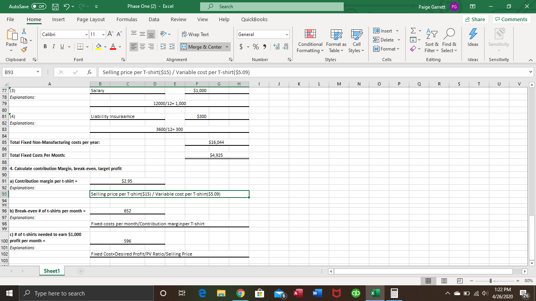The image size is (536, 301).
Task: Toggle Wrap Text
Action: click(195, 34)
